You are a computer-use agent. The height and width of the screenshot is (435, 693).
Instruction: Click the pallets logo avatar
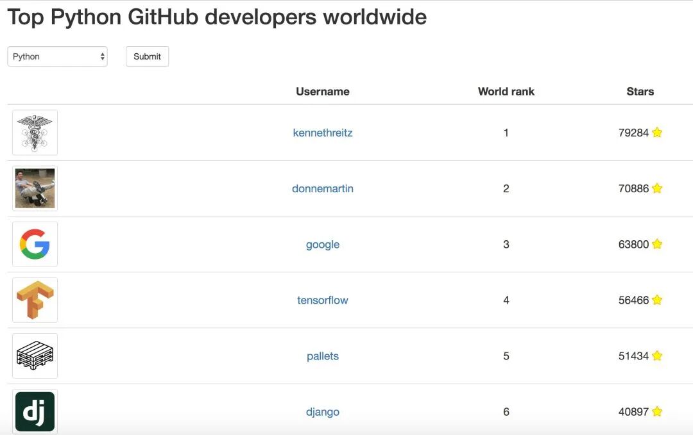(x=35, y=356)
